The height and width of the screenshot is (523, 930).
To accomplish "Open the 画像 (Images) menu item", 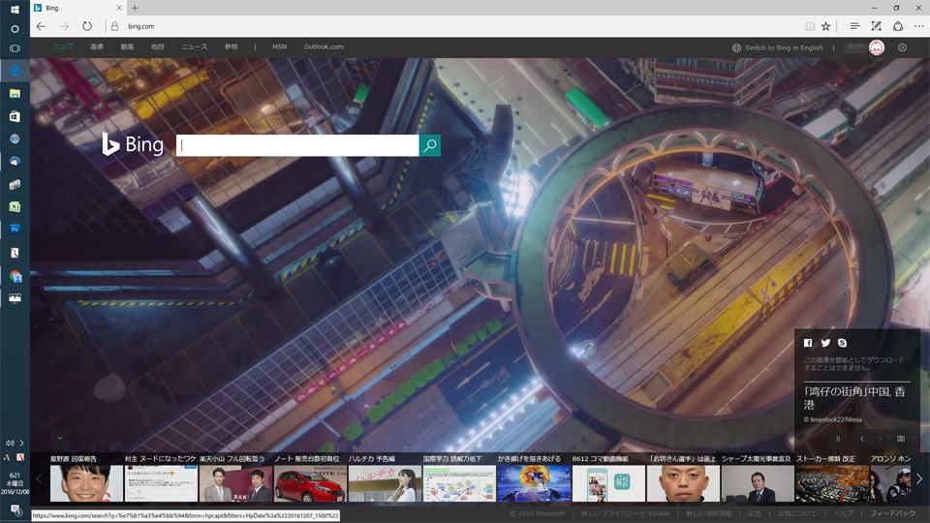I will click(97, 46).
